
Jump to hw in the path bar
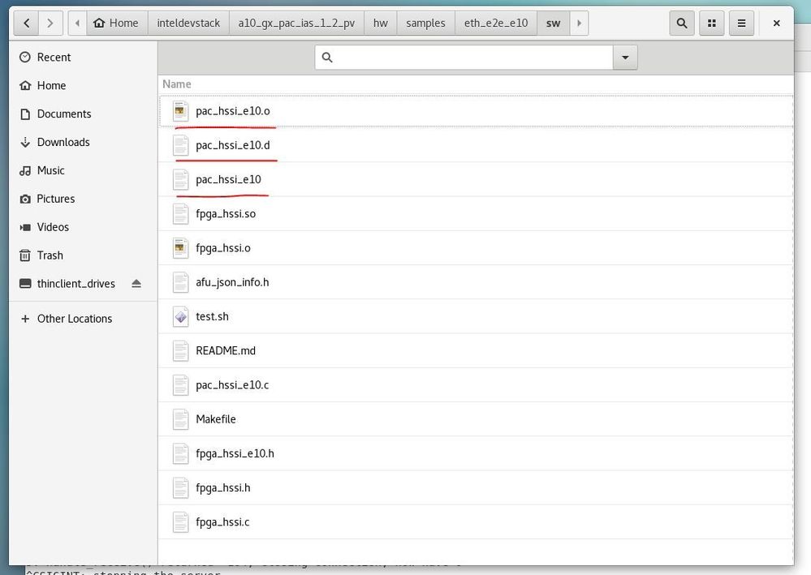click(381, 24)
